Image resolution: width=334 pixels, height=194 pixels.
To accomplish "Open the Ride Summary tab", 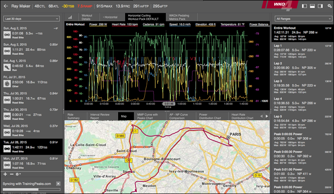I will [76, 116].
